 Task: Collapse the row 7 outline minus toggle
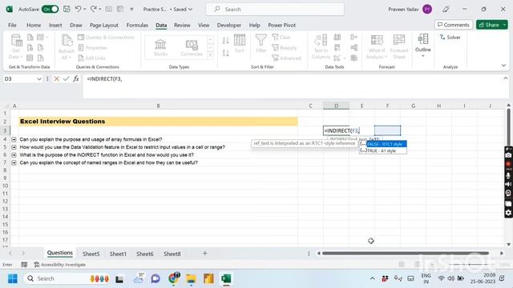click(14, 162)
